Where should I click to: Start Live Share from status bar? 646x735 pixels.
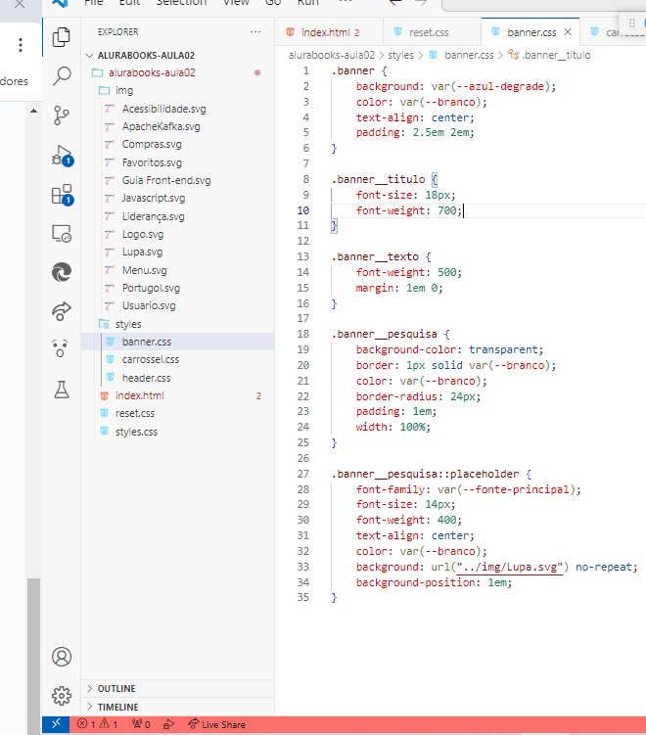point(216,724)
